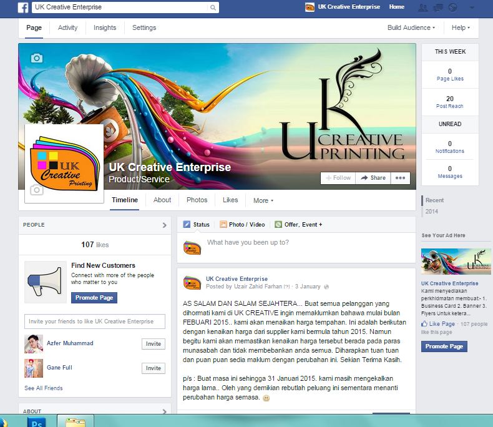Open Photoshop from the taskbar

[36, 422]
